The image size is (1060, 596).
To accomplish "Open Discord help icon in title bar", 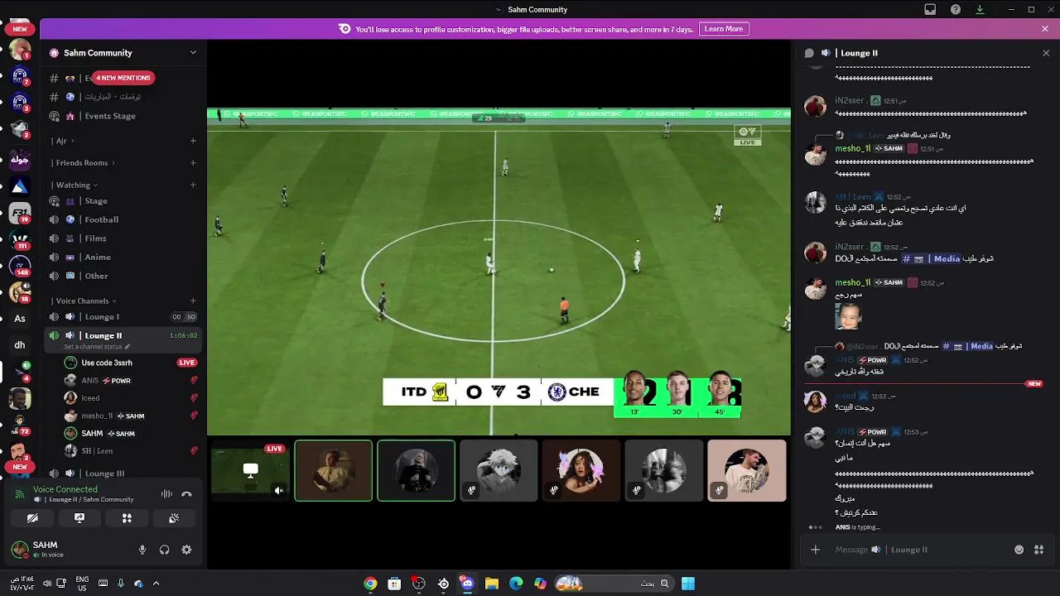I will 956,10.
